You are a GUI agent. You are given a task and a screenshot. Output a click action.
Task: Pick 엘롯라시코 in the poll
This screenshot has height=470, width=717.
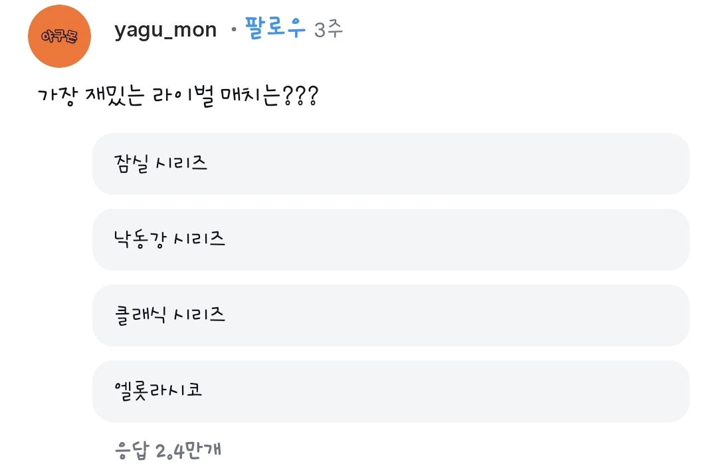click(390, 391)
